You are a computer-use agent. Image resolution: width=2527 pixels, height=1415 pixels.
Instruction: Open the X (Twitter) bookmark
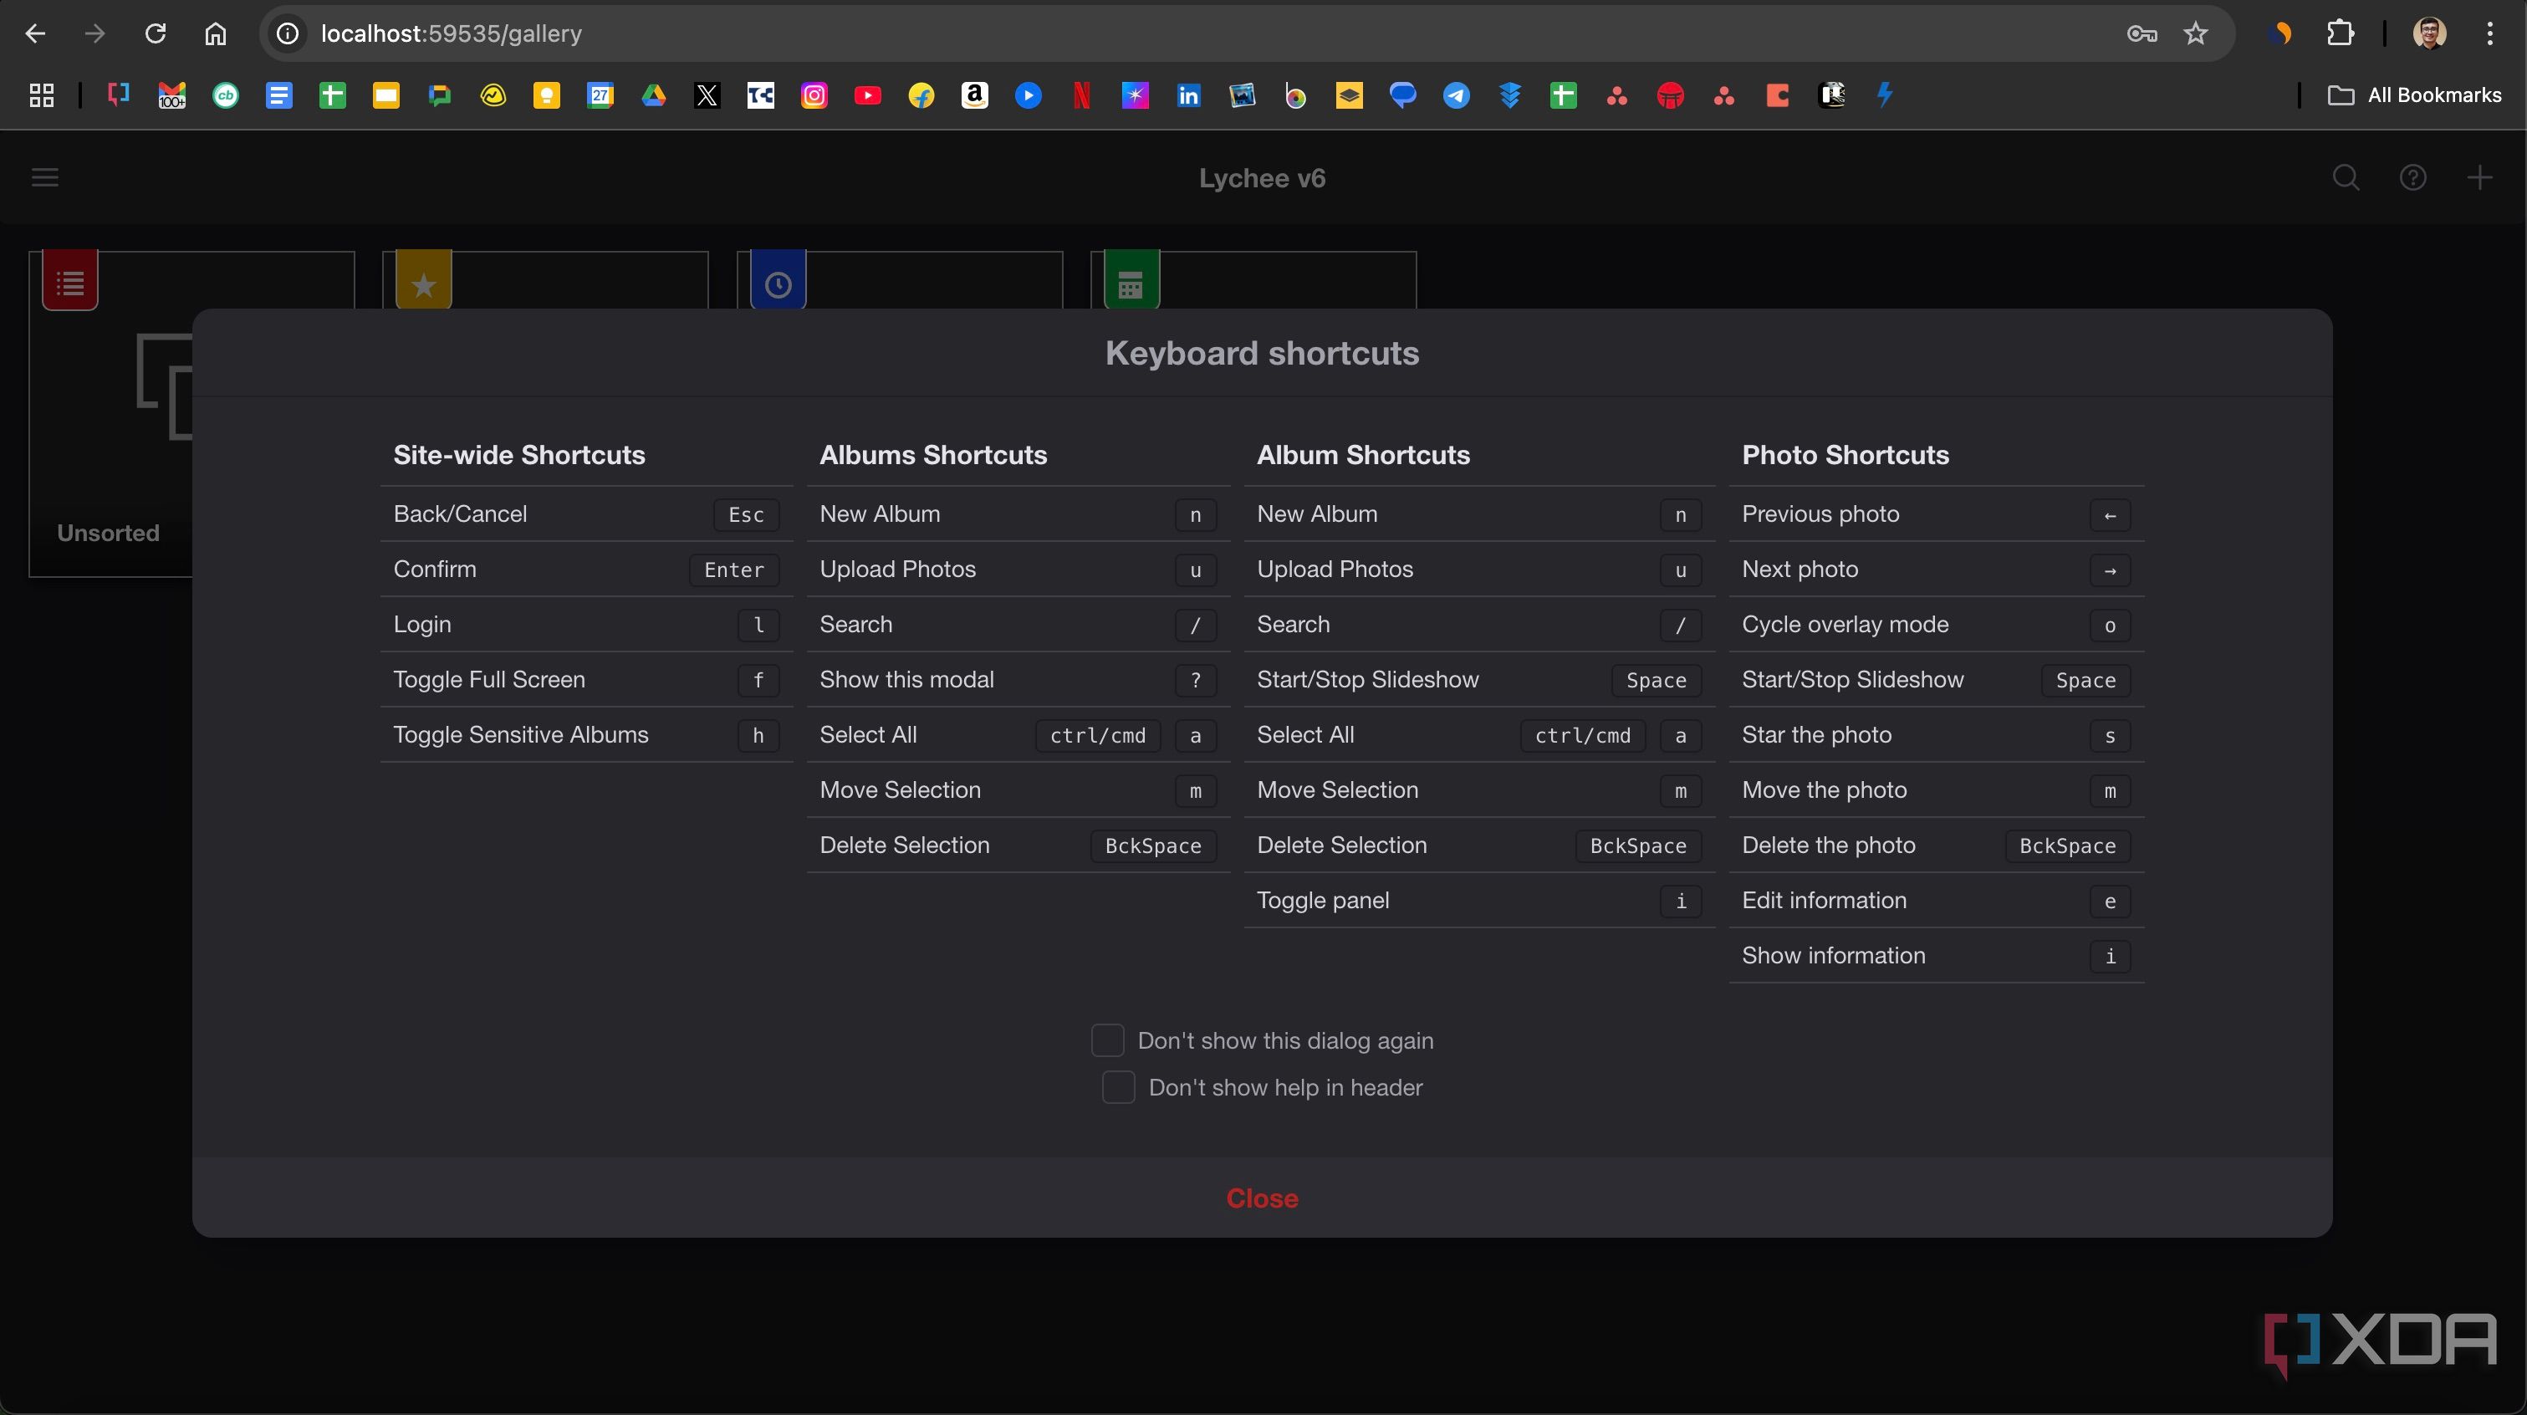[707, 95]
